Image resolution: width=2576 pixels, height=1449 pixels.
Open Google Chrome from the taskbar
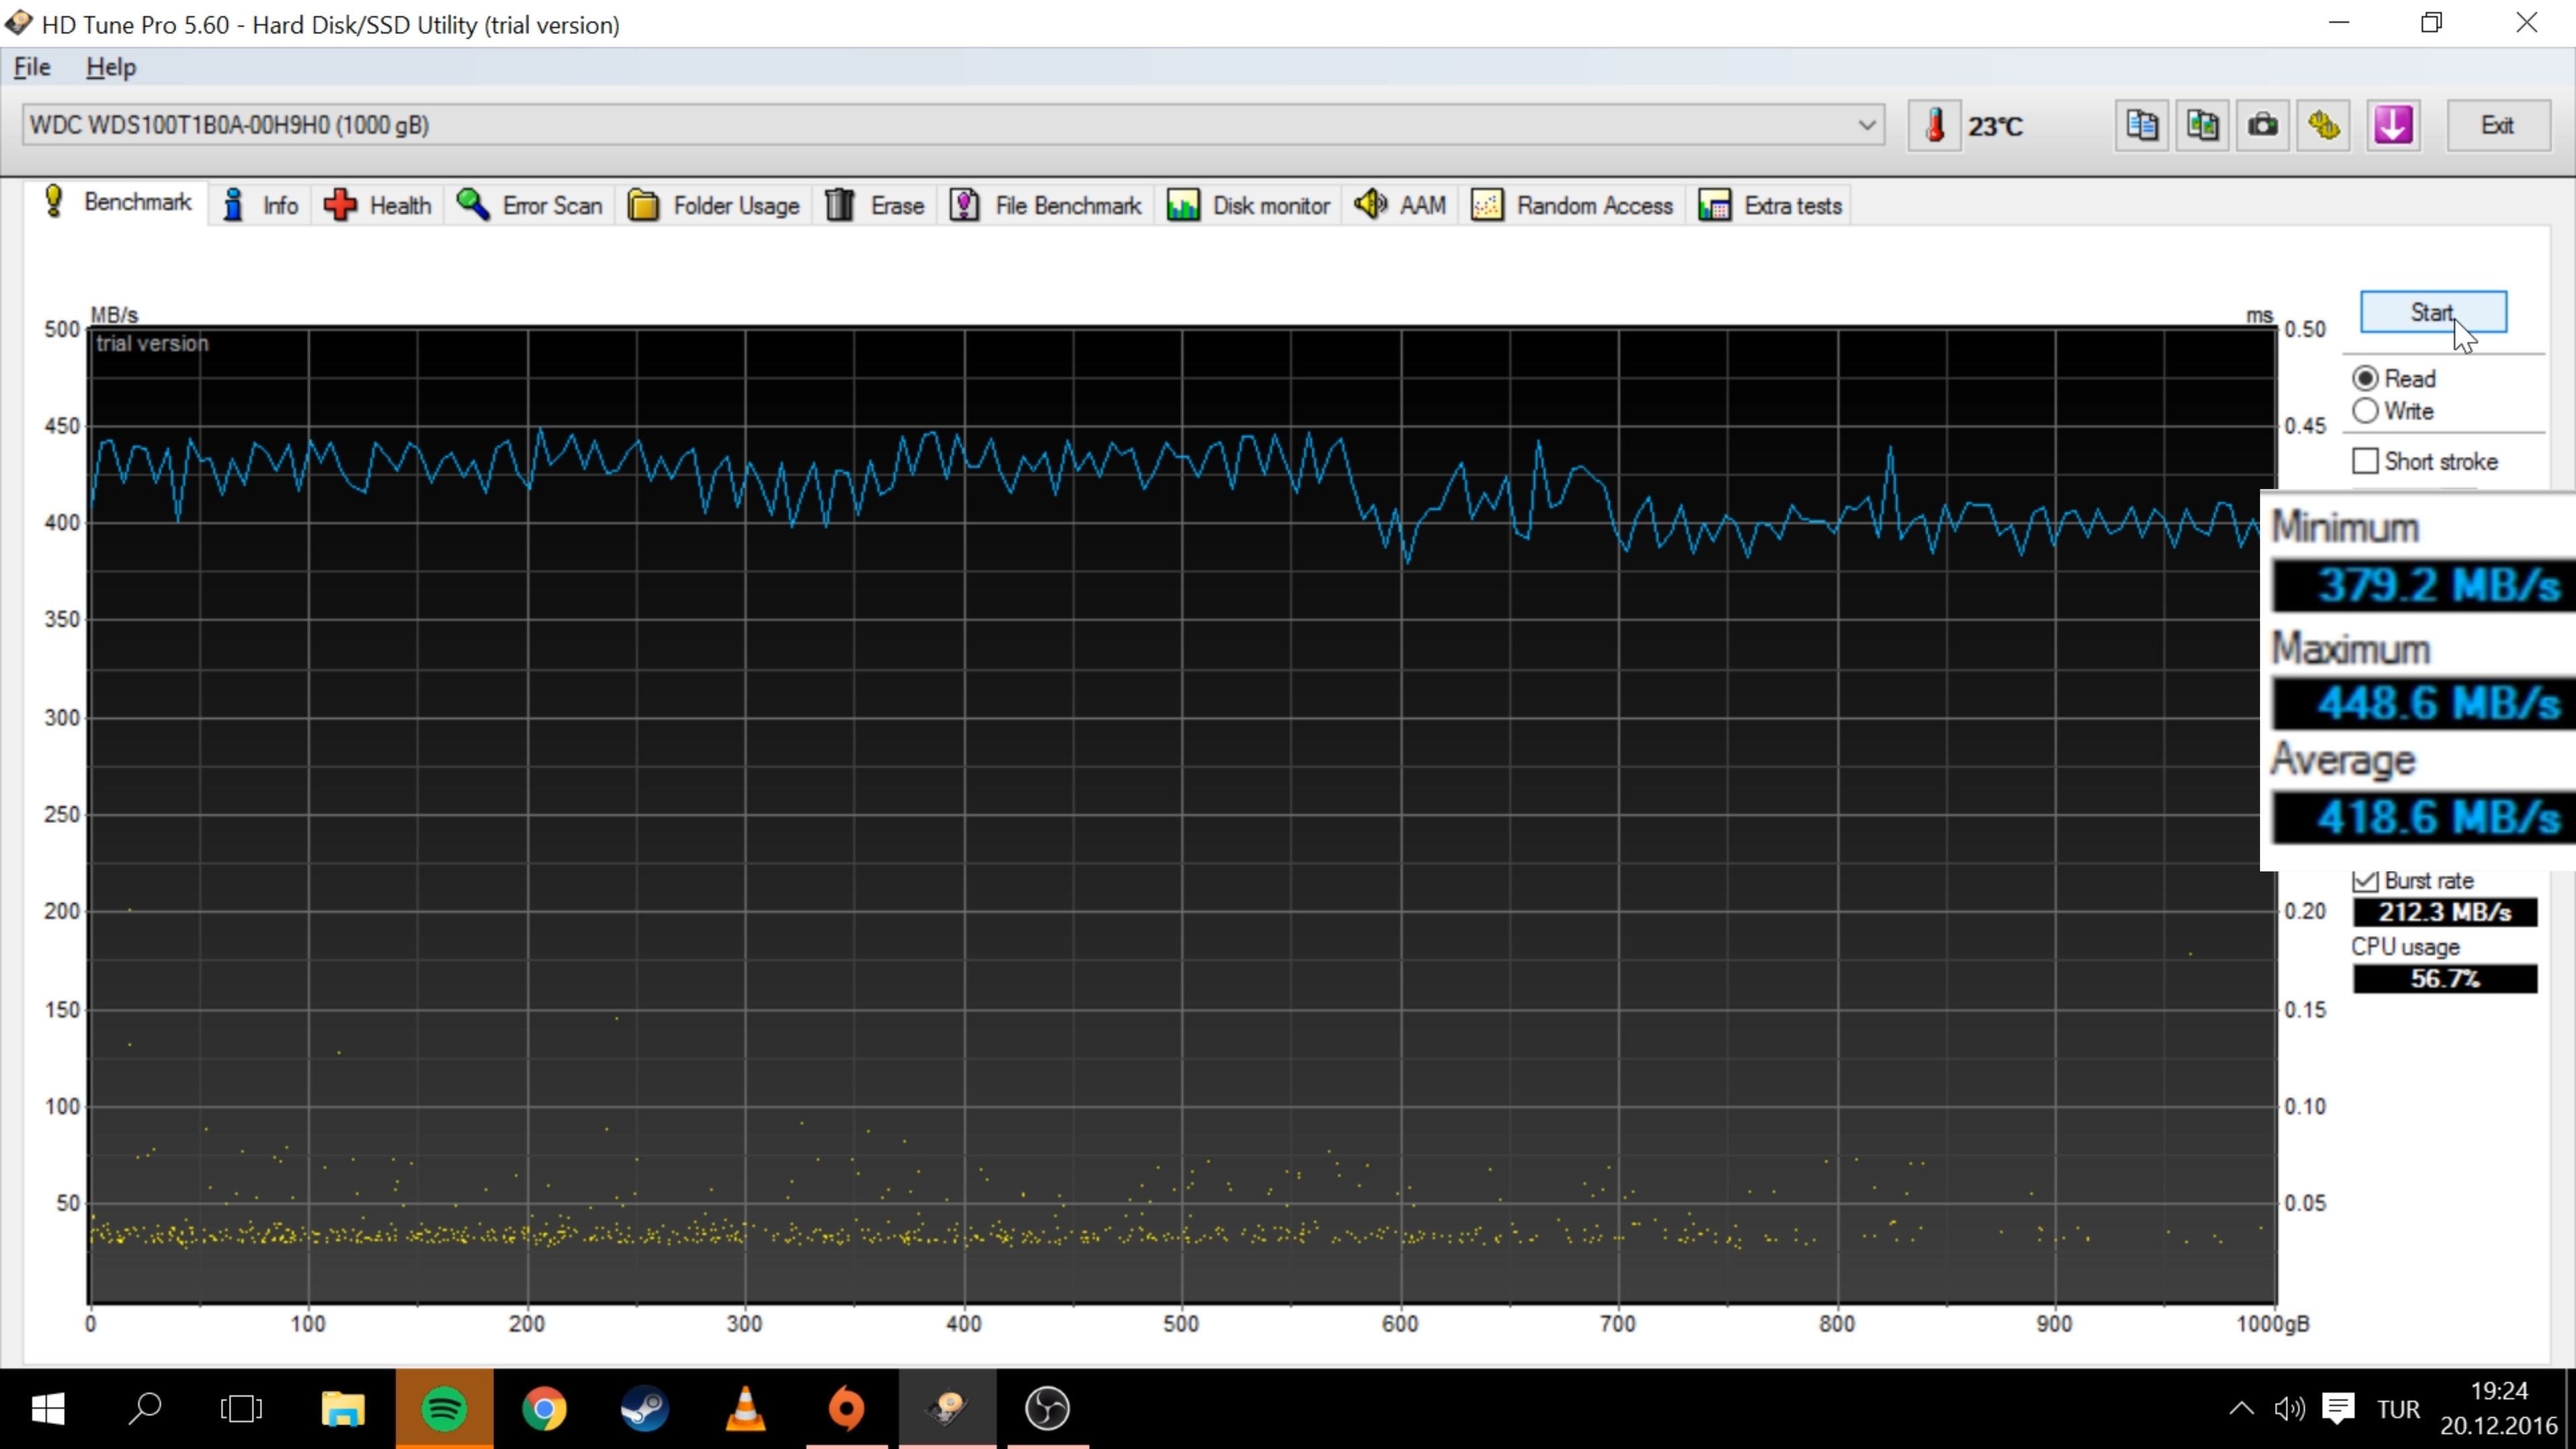click(544, 1409)
